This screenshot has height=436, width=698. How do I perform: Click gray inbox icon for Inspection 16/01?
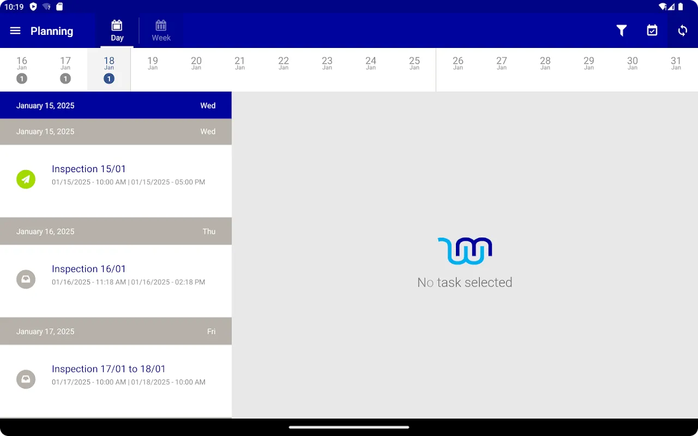(26, 279)
